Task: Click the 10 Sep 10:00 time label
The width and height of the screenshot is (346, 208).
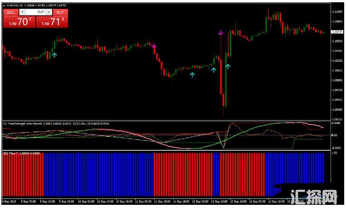Action: [105, 201]
